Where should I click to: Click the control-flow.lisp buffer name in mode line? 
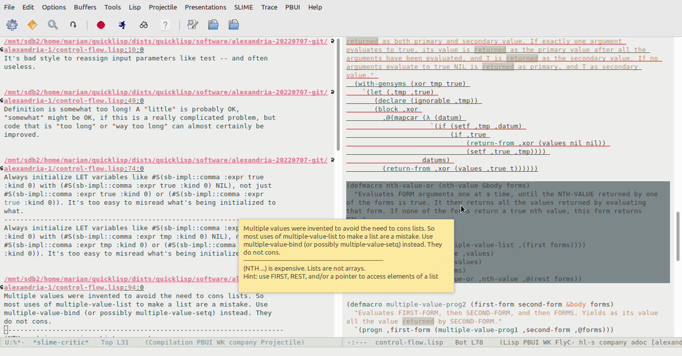pos(409,343)
